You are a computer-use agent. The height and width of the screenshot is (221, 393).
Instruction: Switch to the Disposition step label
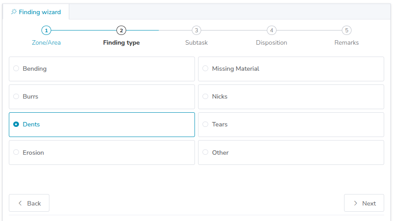(272, 43)
